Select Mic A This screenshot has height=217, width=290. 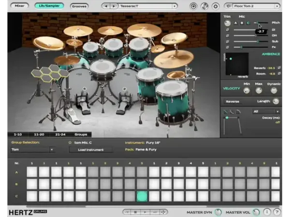coord(236,23)
